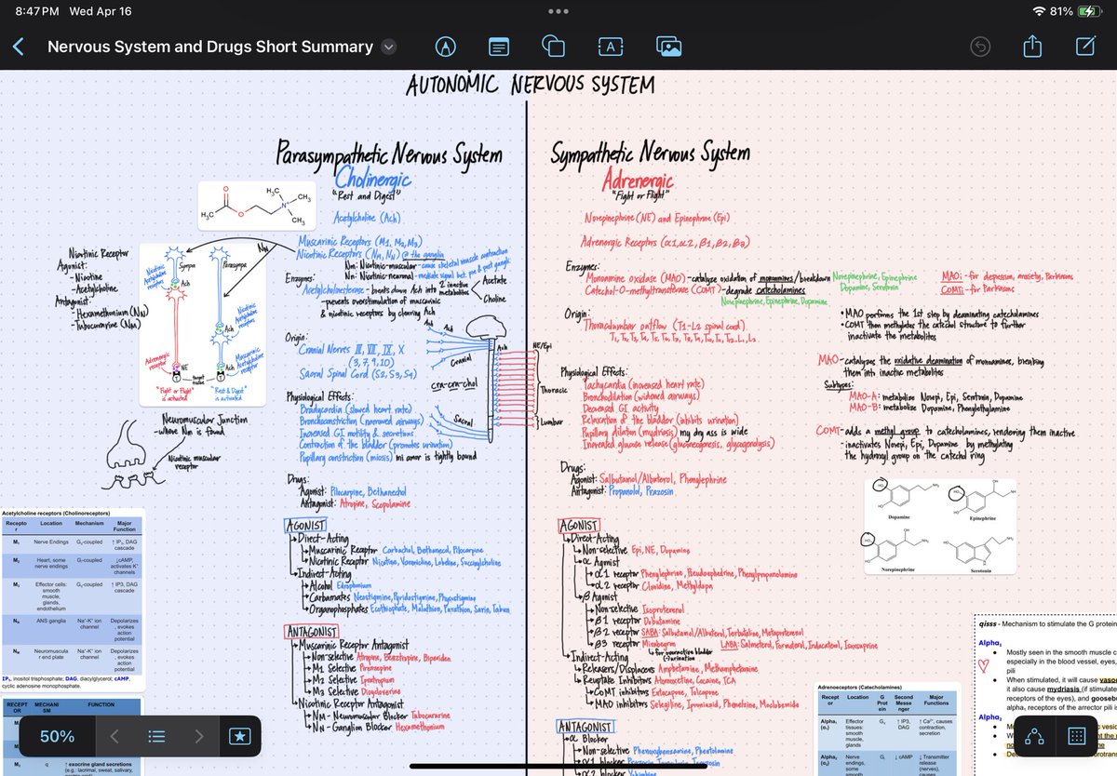
Task: Tap the battery indicator
Action: (x=1088, y=11)
